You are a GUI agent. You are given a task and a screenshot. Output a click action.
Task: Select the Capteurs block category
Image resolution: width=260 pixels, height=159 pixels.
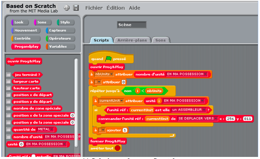tap(60, 30)
